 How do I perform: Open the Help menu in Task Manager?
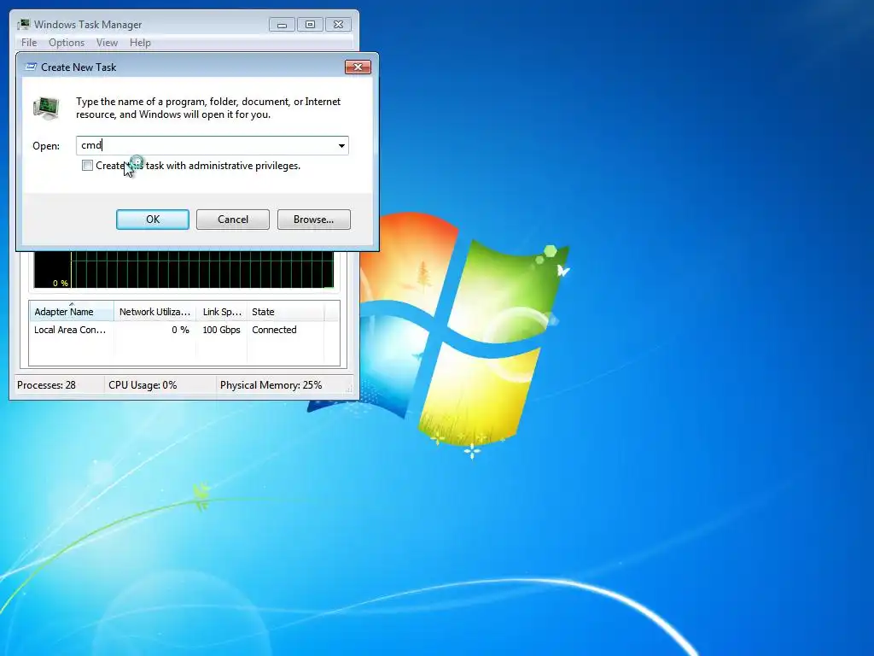pos(140,43)
